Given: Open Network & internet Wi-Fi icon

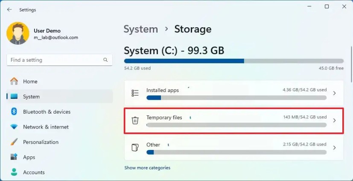Looking at the screenshot, I should click(x=14, y=127).
